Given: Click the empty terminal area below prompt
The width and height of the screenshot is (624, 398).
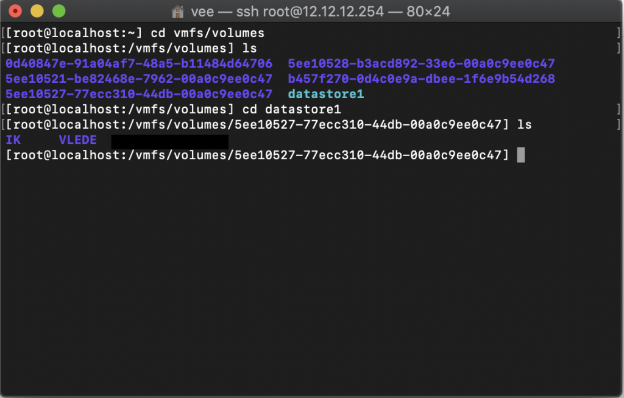Looking at the screenshot, I should pos(312,274).
